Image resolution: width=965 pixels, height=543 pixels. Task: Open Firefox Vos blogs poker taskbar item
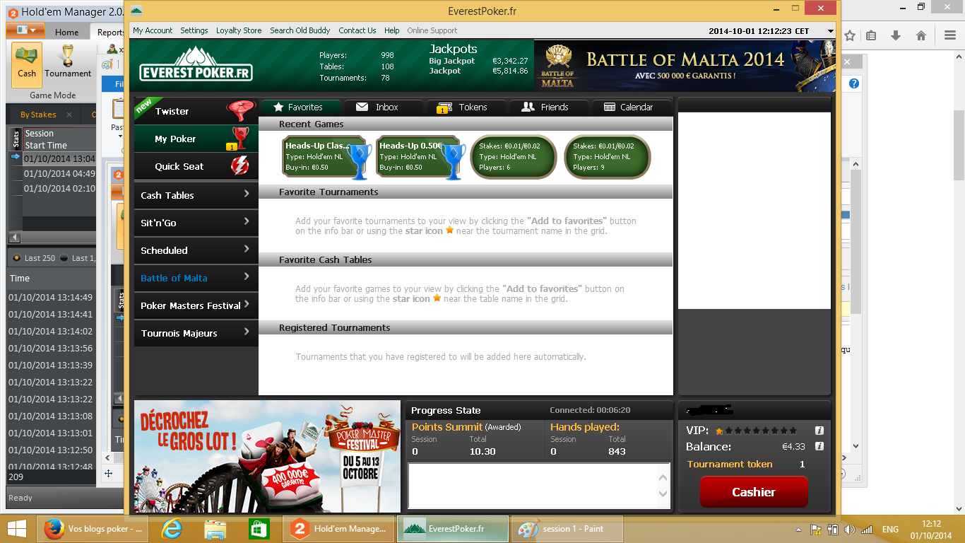[93, 528]
